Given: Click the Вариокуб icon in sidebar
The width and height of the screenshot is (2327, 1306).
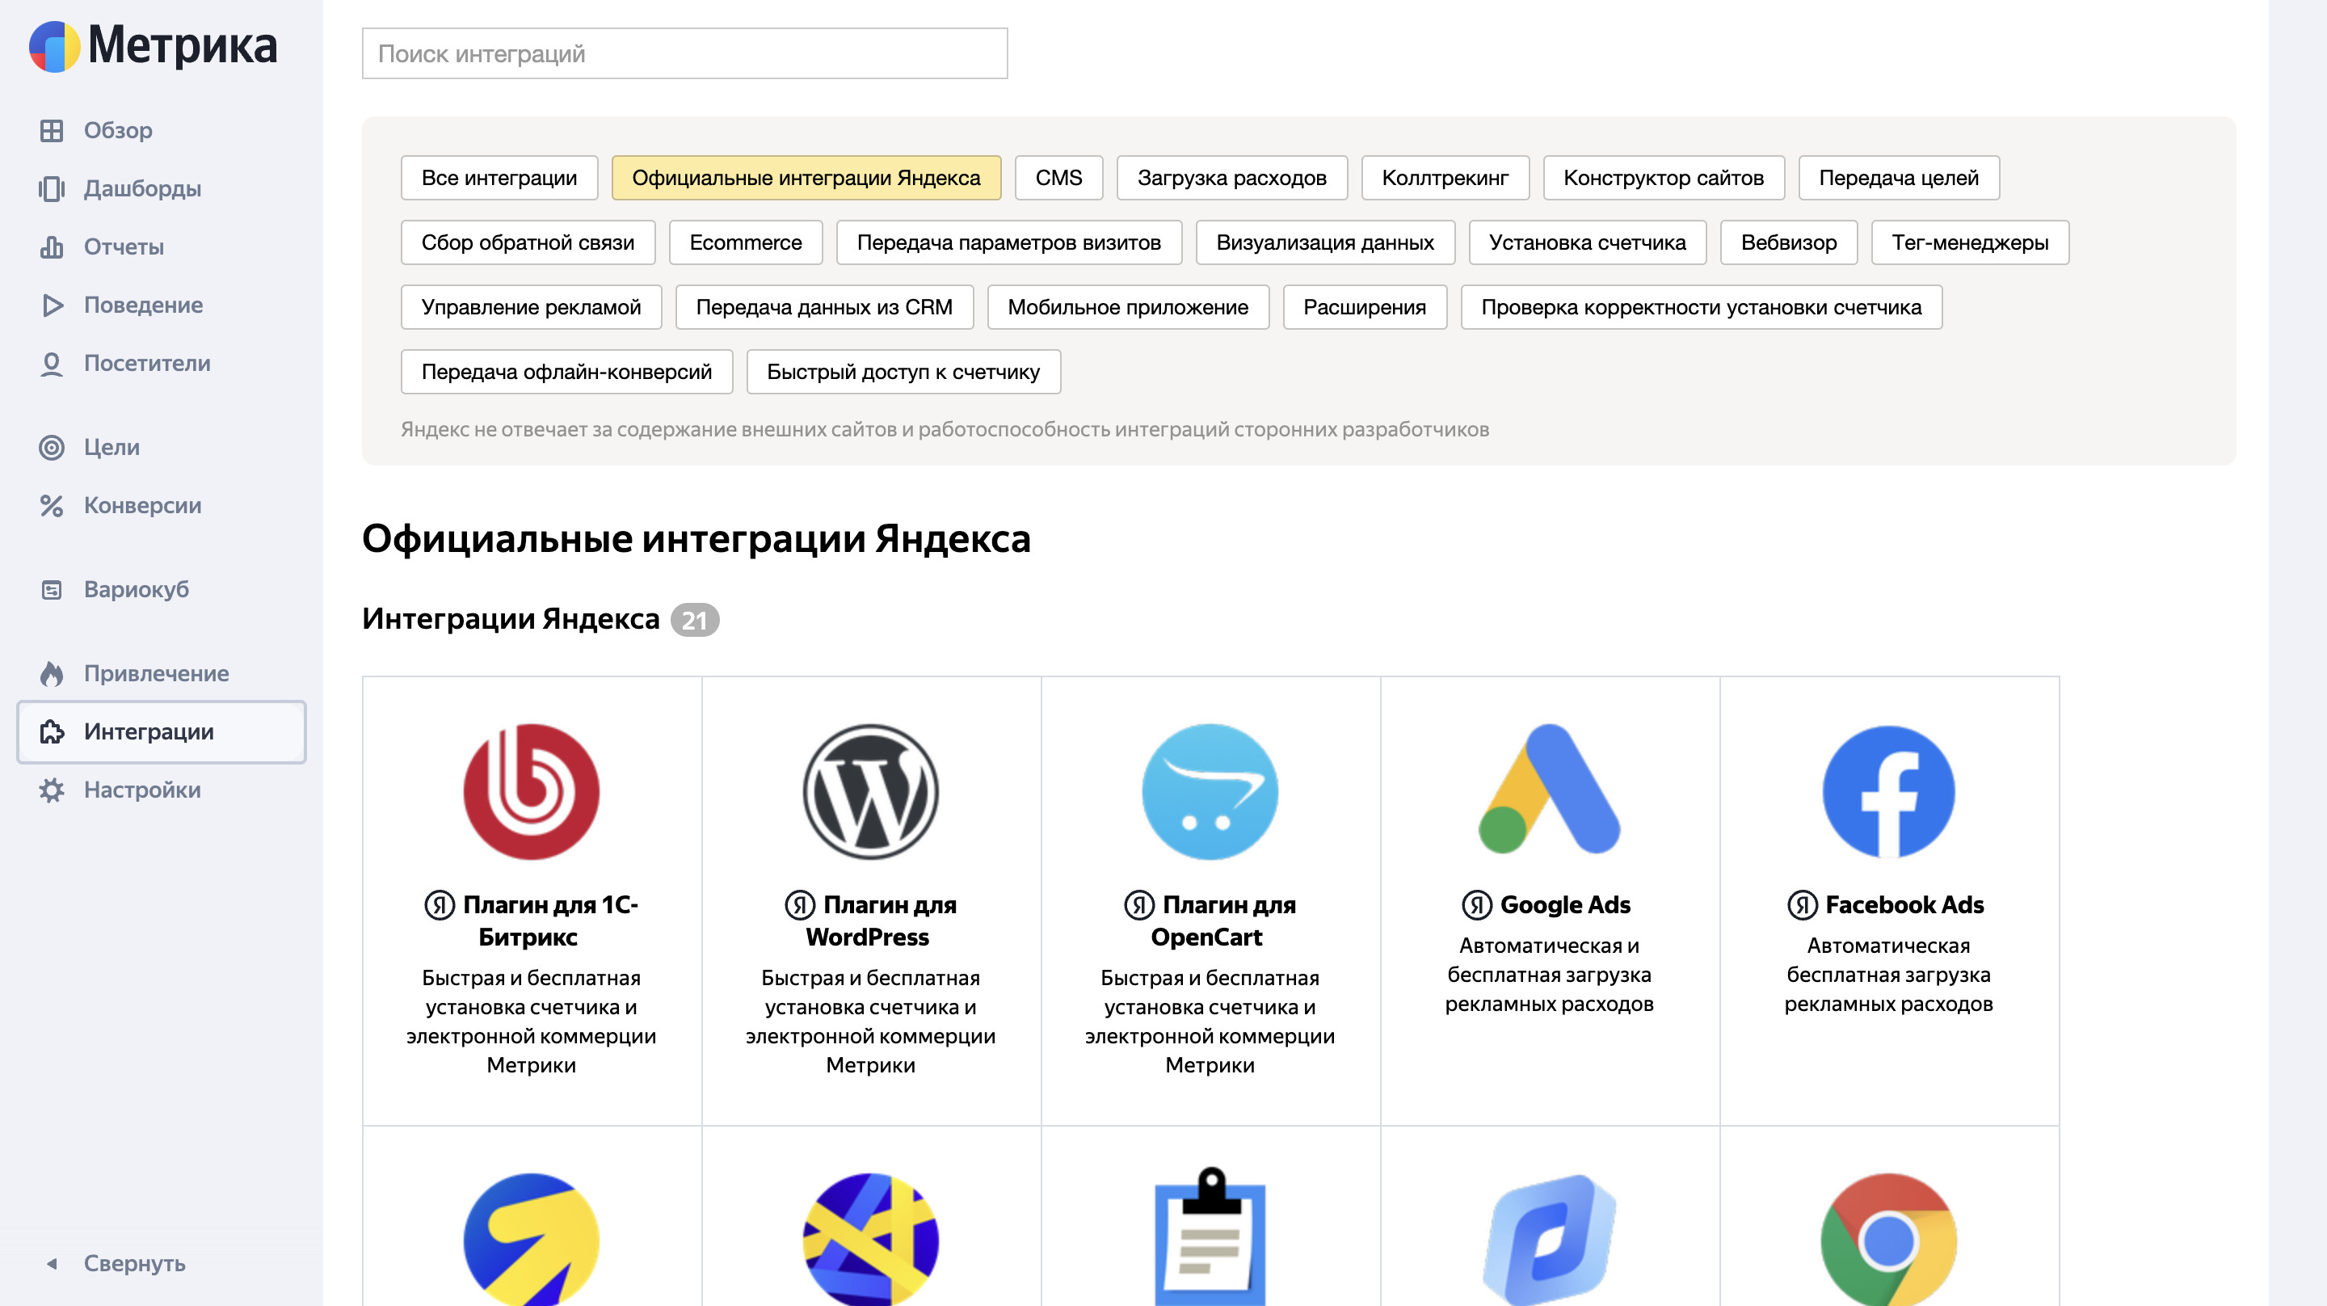Looking at the screenshot, I should (x=52, y=589).
